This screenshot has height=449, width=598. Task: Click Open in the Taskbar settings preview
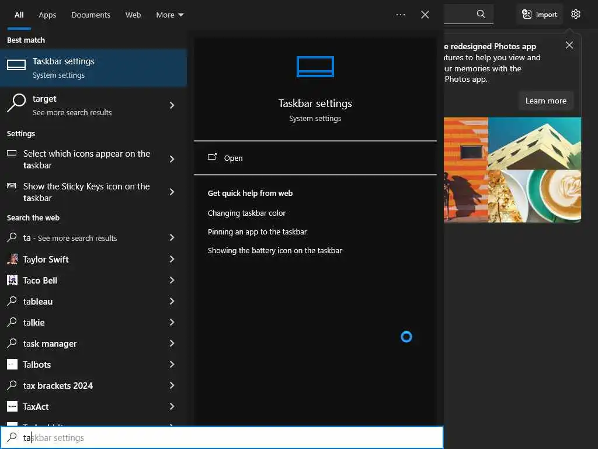233,158
